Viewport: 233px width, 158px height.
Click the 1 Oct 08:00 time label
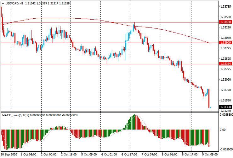29,155
